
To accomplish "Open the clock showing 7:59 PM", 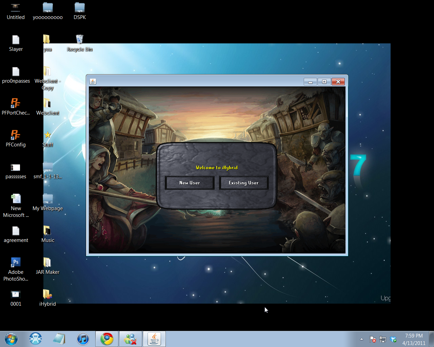I will click(x=414, y=339).
